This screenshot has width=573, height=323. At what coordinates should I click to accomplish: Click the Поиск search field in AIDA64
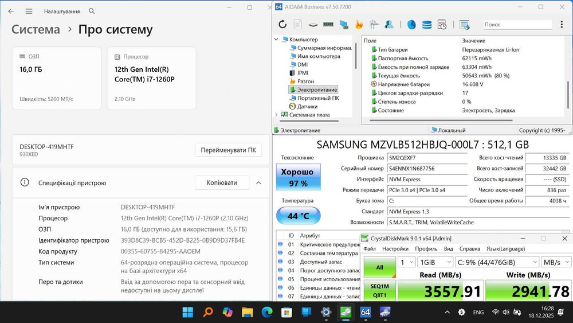point(518,25)
